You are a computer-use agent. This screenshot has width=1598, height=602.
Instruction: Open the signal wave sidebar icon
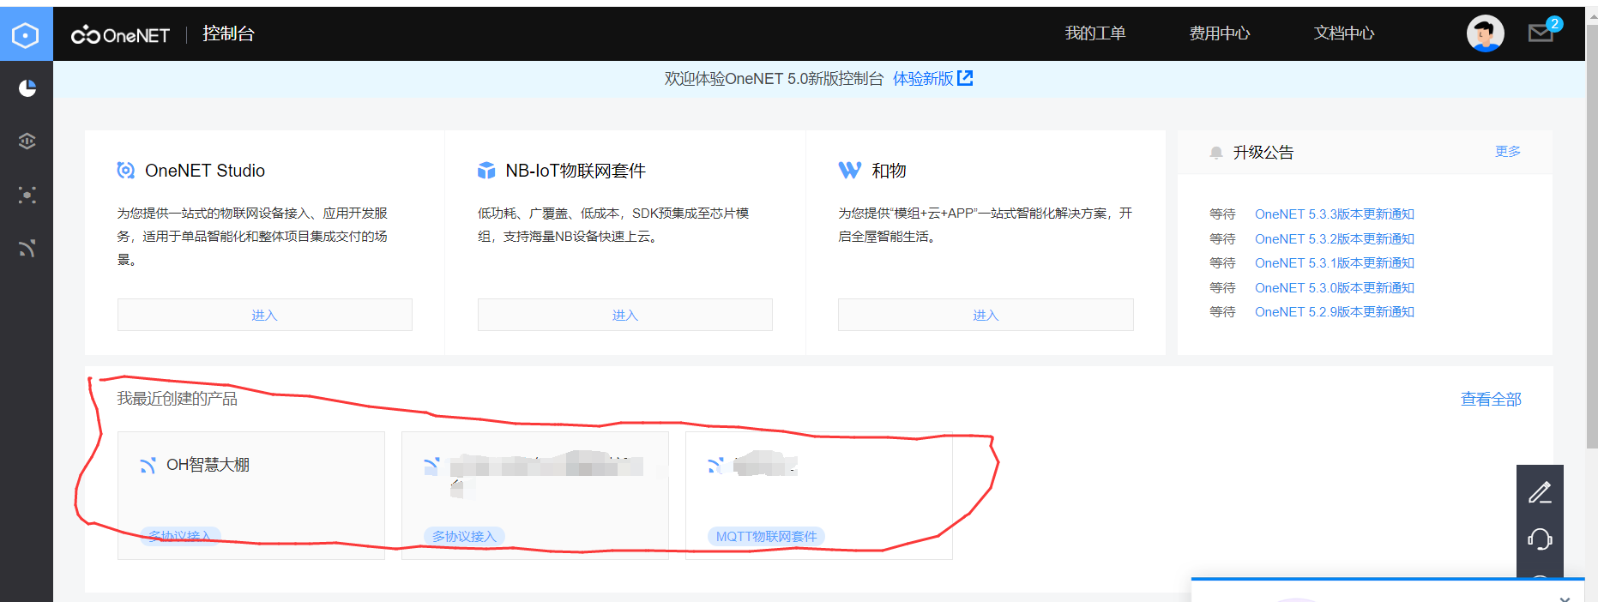[27, 249]
